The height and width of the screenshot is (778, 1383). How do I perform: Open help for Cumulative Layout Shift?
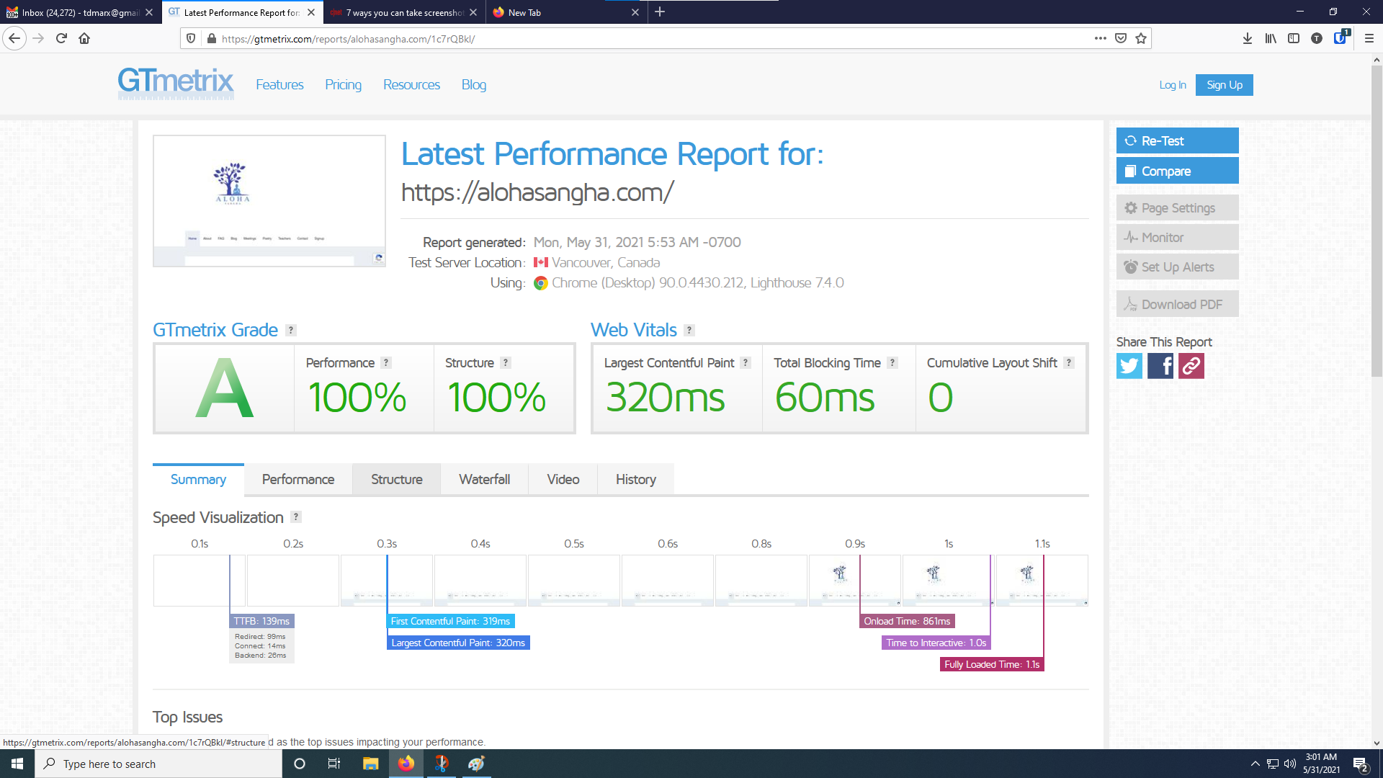pyautogui.click(x=1069, y=362)
